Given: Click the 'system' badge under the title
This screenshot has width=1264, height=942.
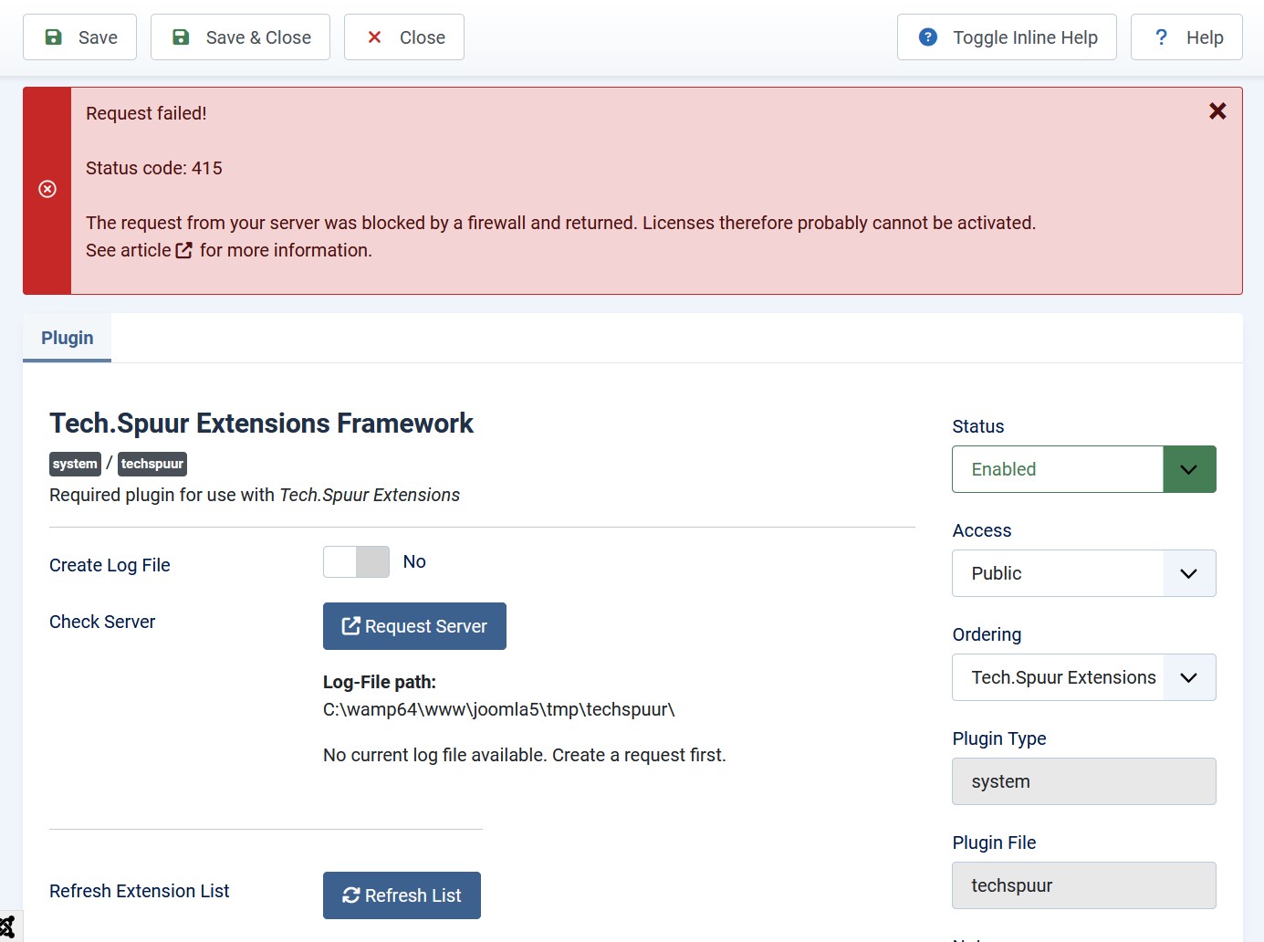Looking at the screenshot, I should point(75,464).
